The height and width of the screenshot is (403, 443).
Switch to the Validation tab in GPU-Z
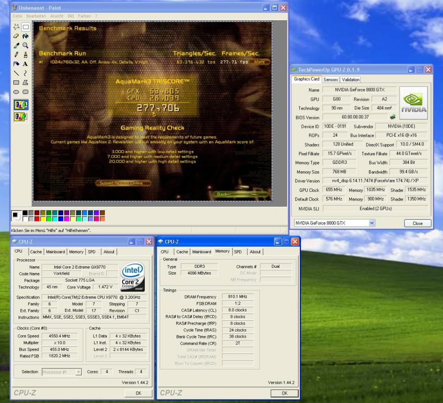(x=351, y=80)
